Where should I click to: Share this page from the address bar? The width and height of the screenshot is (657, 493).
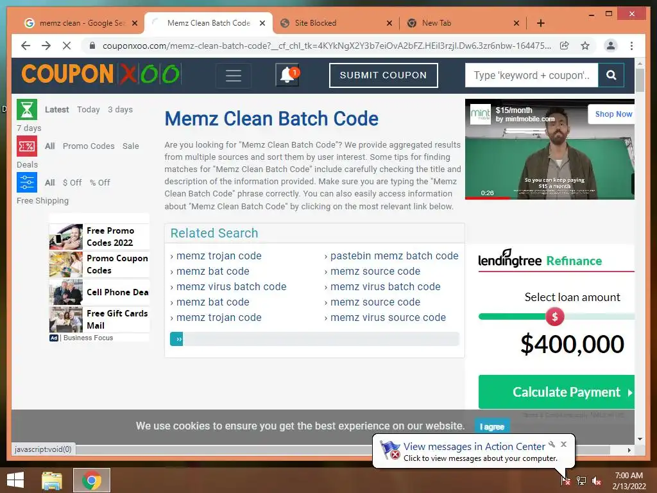tap(565, 46)
